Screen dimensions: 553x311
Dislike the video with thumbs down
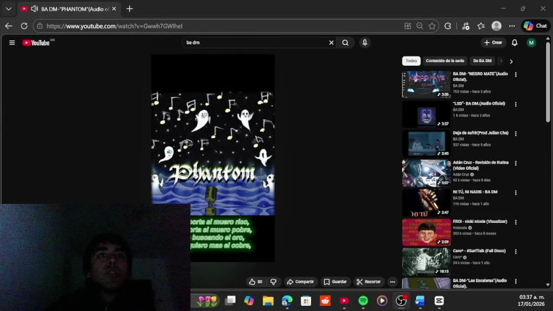pos(273,282)
